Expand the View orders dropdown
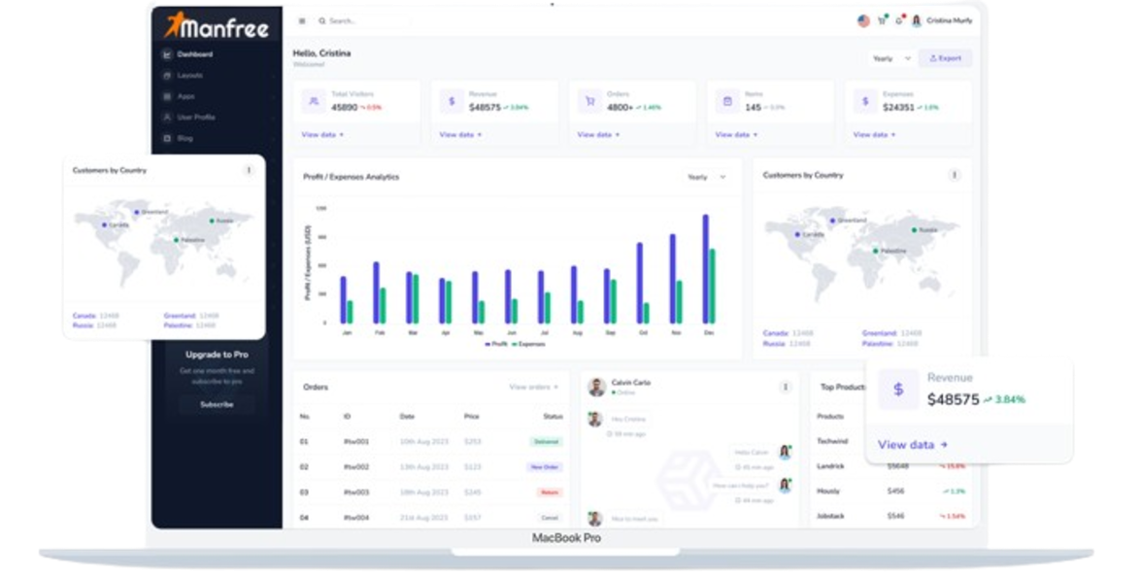The image size is (1141, 577). pyautogui.click(x=535, y=387)
